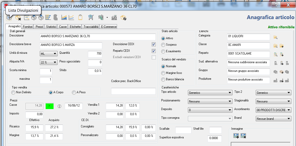Uncheck the Descrizione CEDI checkbox

coord(153,44)
